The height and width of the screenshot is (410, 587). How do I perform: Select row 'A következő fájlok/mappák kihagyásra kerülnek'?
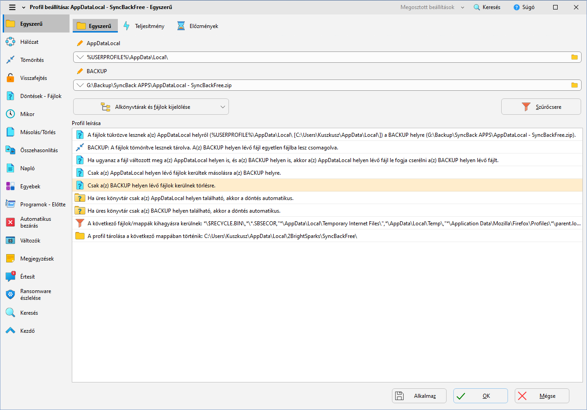pyautogui.click(x=327, y=223)
